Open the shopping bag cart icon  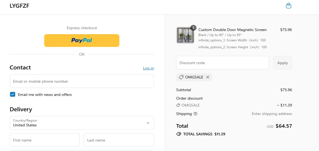(288, 6)
